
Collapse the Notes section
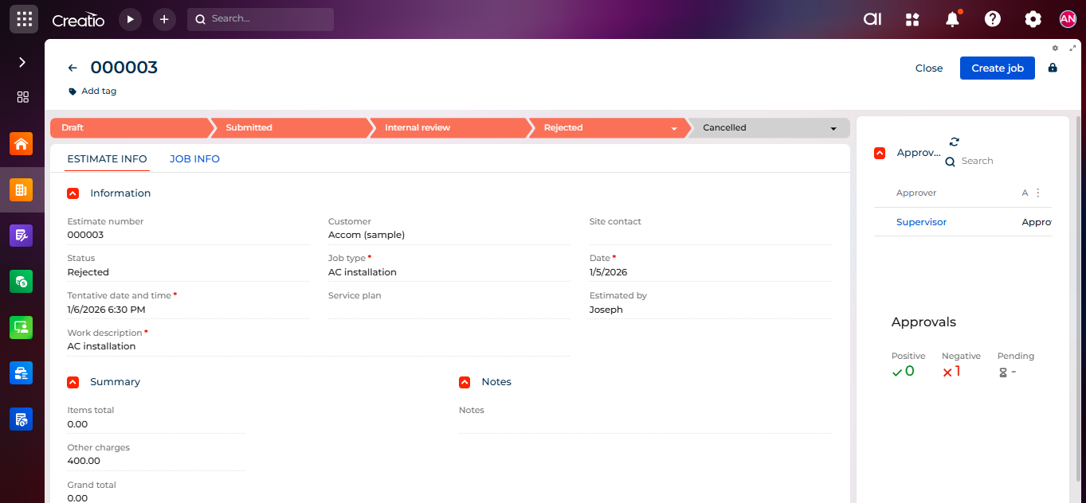pyautogui.click(x=465, y=382)
